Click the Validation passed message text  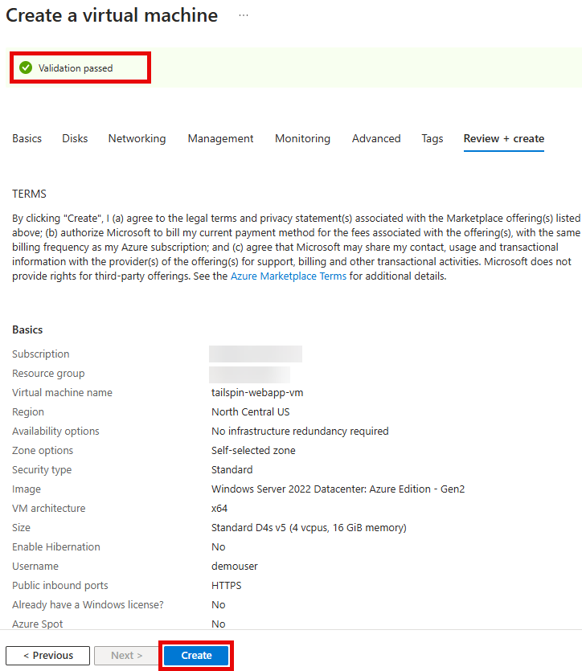pyautogui.click(x=76, y=68)
